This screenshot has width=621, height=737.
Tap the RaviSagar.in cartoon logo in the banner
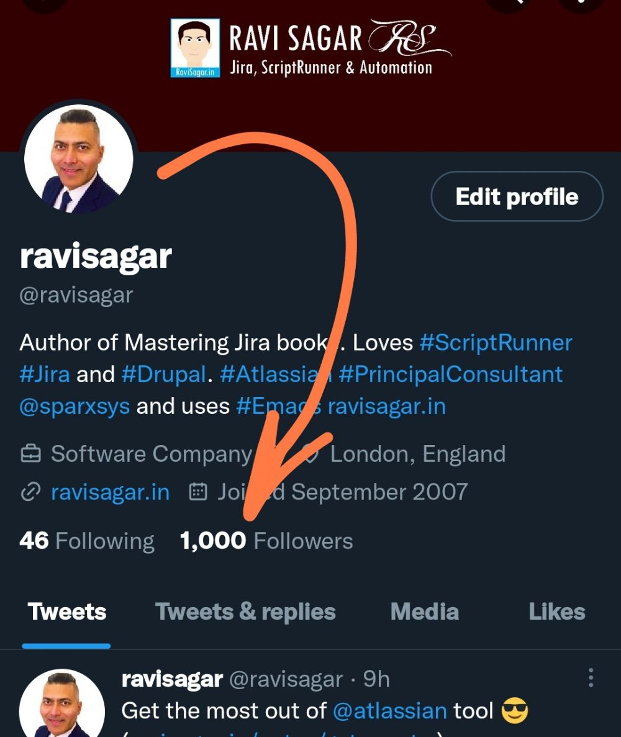(195, 48)
